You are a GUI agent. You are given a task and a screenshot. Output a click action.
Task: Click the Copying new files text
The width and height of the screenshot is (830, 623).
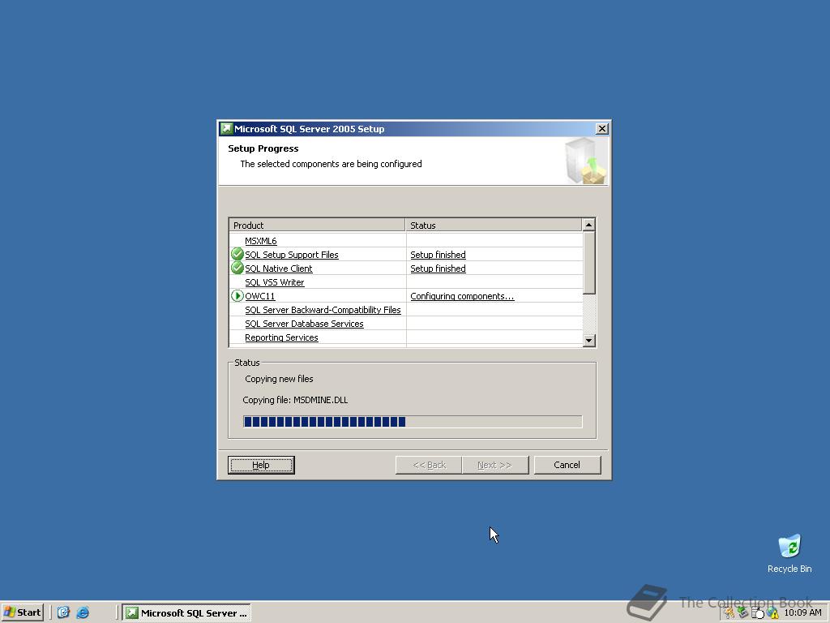coord(279,379)
